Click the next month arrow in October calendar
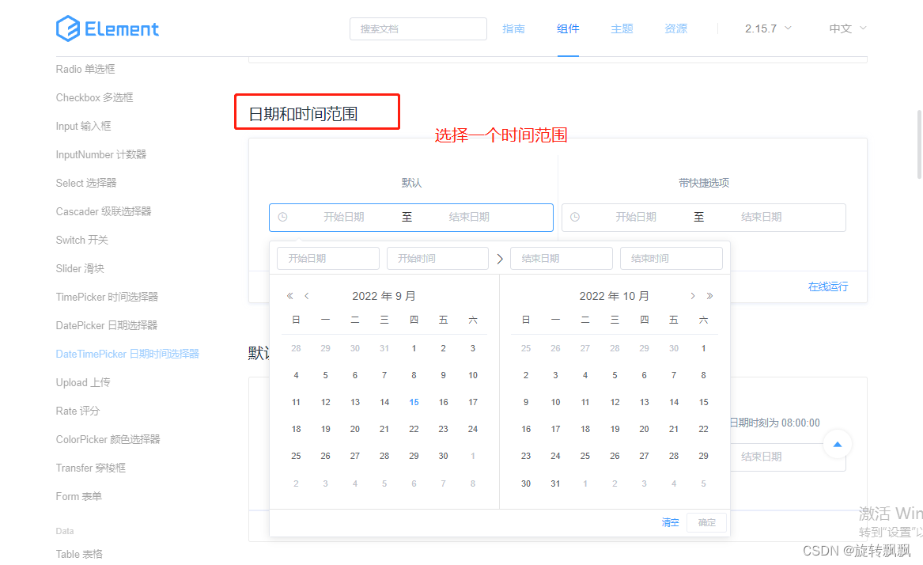Image resolution: width=923 pixels, height=565 pixels. pos(692,295)
